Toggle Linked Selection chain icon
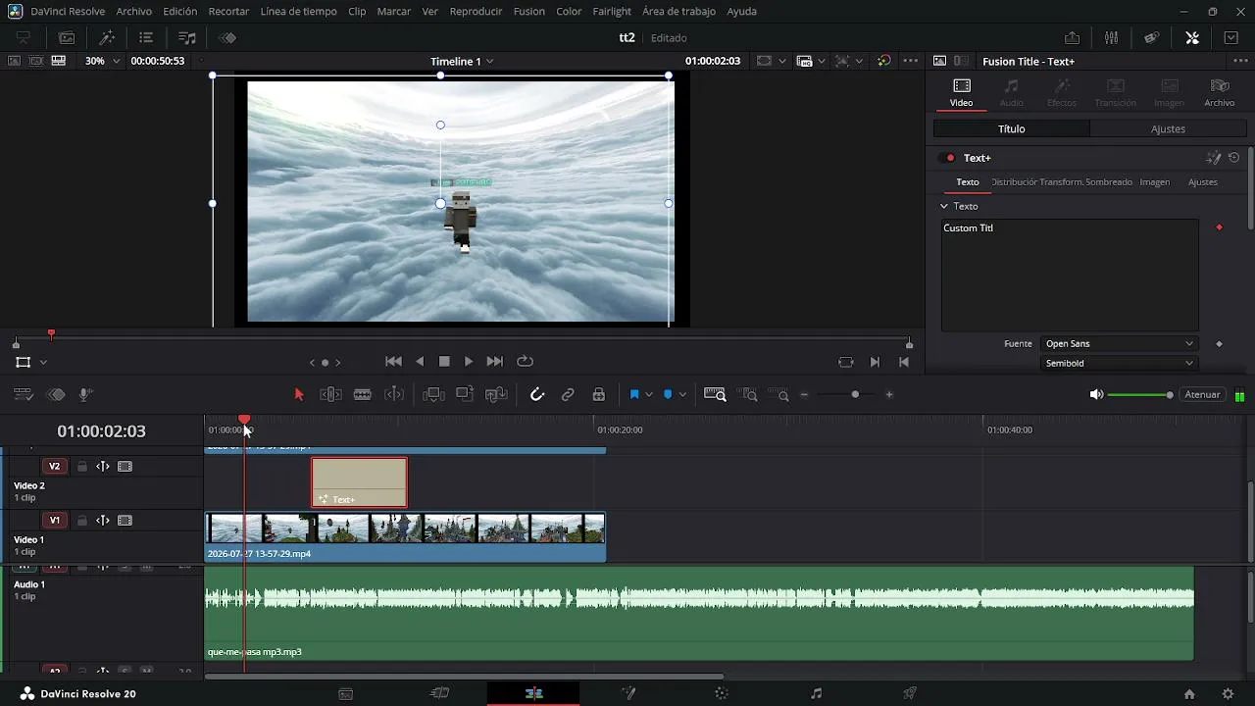This screenshot has height=706, width=1255. [568, 394]
